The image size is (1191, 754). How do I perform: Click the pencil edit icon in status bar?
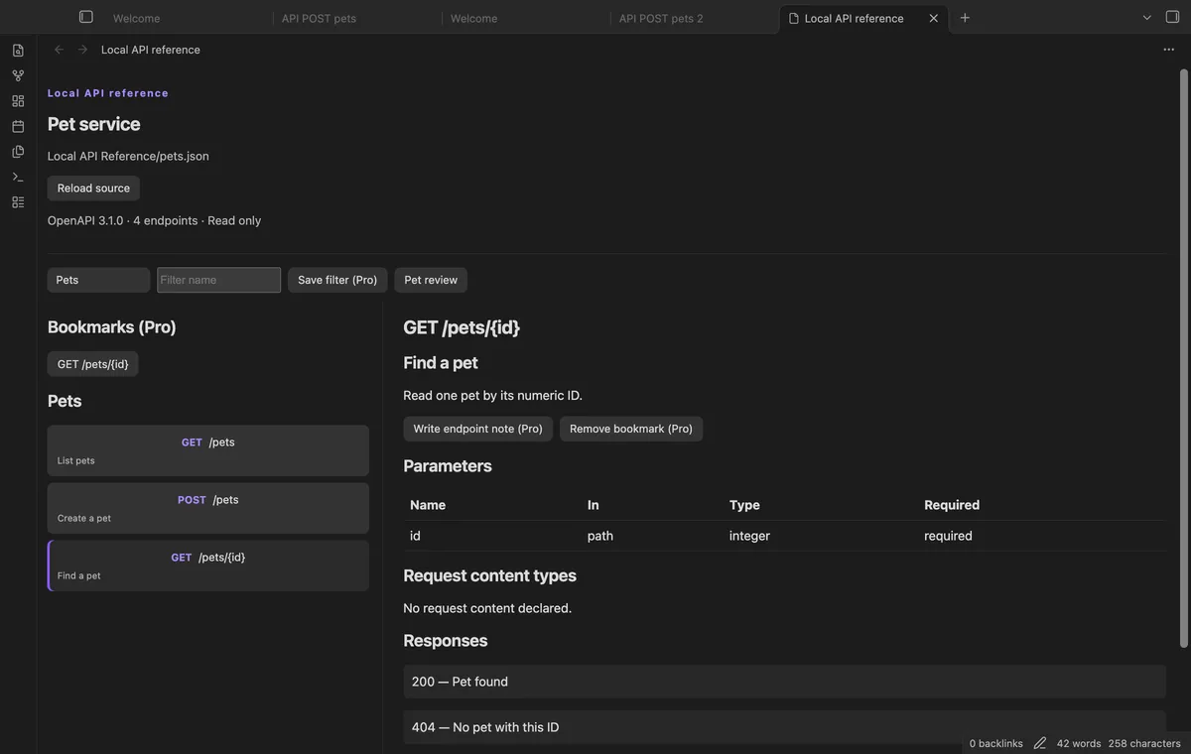pyautogui.click(x=1040, y=743)
